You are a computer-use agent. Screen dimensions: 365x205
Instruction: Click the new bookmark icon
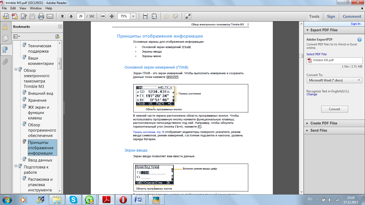click(x=57, y=36)
